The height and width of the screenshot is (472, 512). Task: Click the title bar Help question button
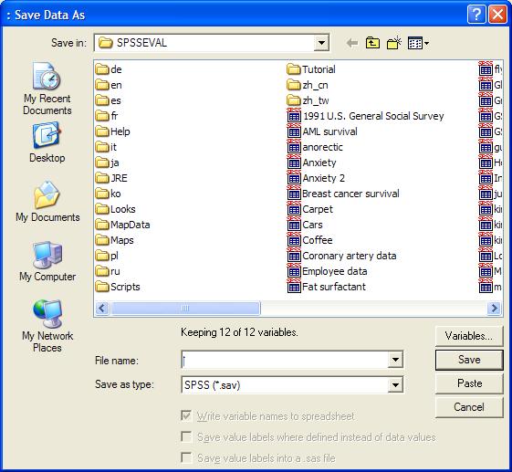476,15
